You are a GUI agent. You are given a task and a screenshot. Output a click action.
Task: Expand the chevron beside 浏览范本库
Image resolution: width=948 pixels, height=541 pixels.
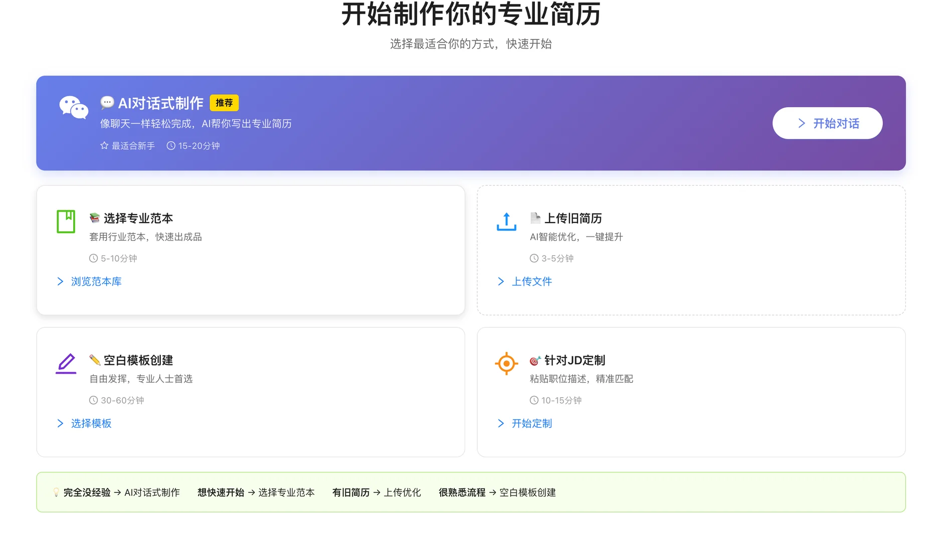pyautogui.click(x=60, y=281)
